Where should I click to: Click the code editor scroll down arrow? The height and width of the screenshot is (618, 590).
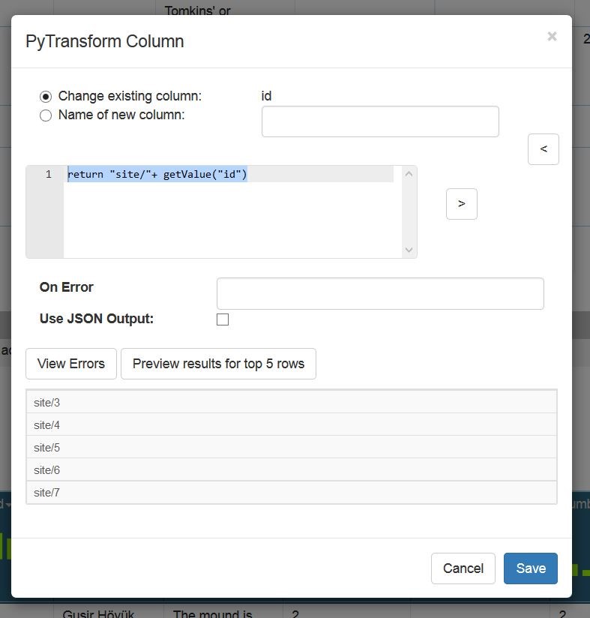click(x=409, y=250)
